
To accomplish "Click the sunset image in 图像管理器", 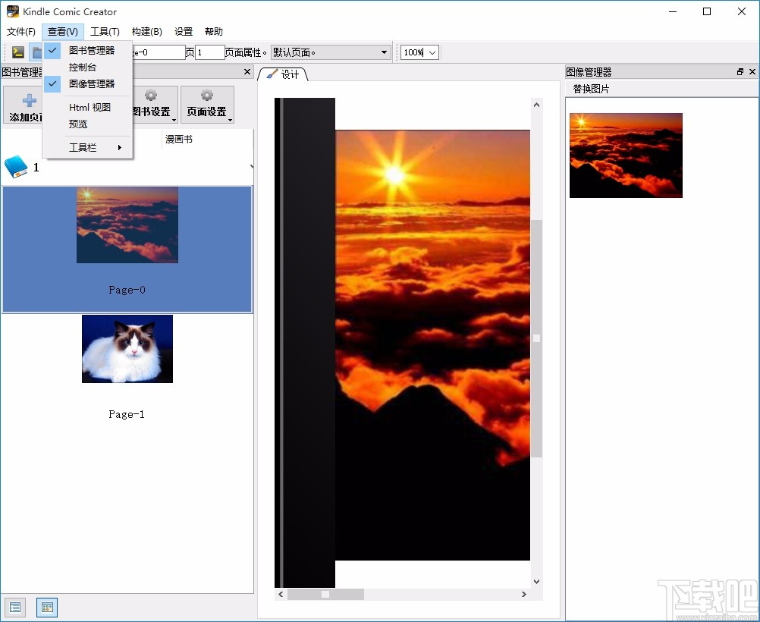I will click(x=626, y=155).
